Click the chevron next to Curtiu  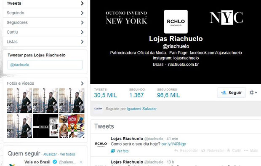point(82,32)
